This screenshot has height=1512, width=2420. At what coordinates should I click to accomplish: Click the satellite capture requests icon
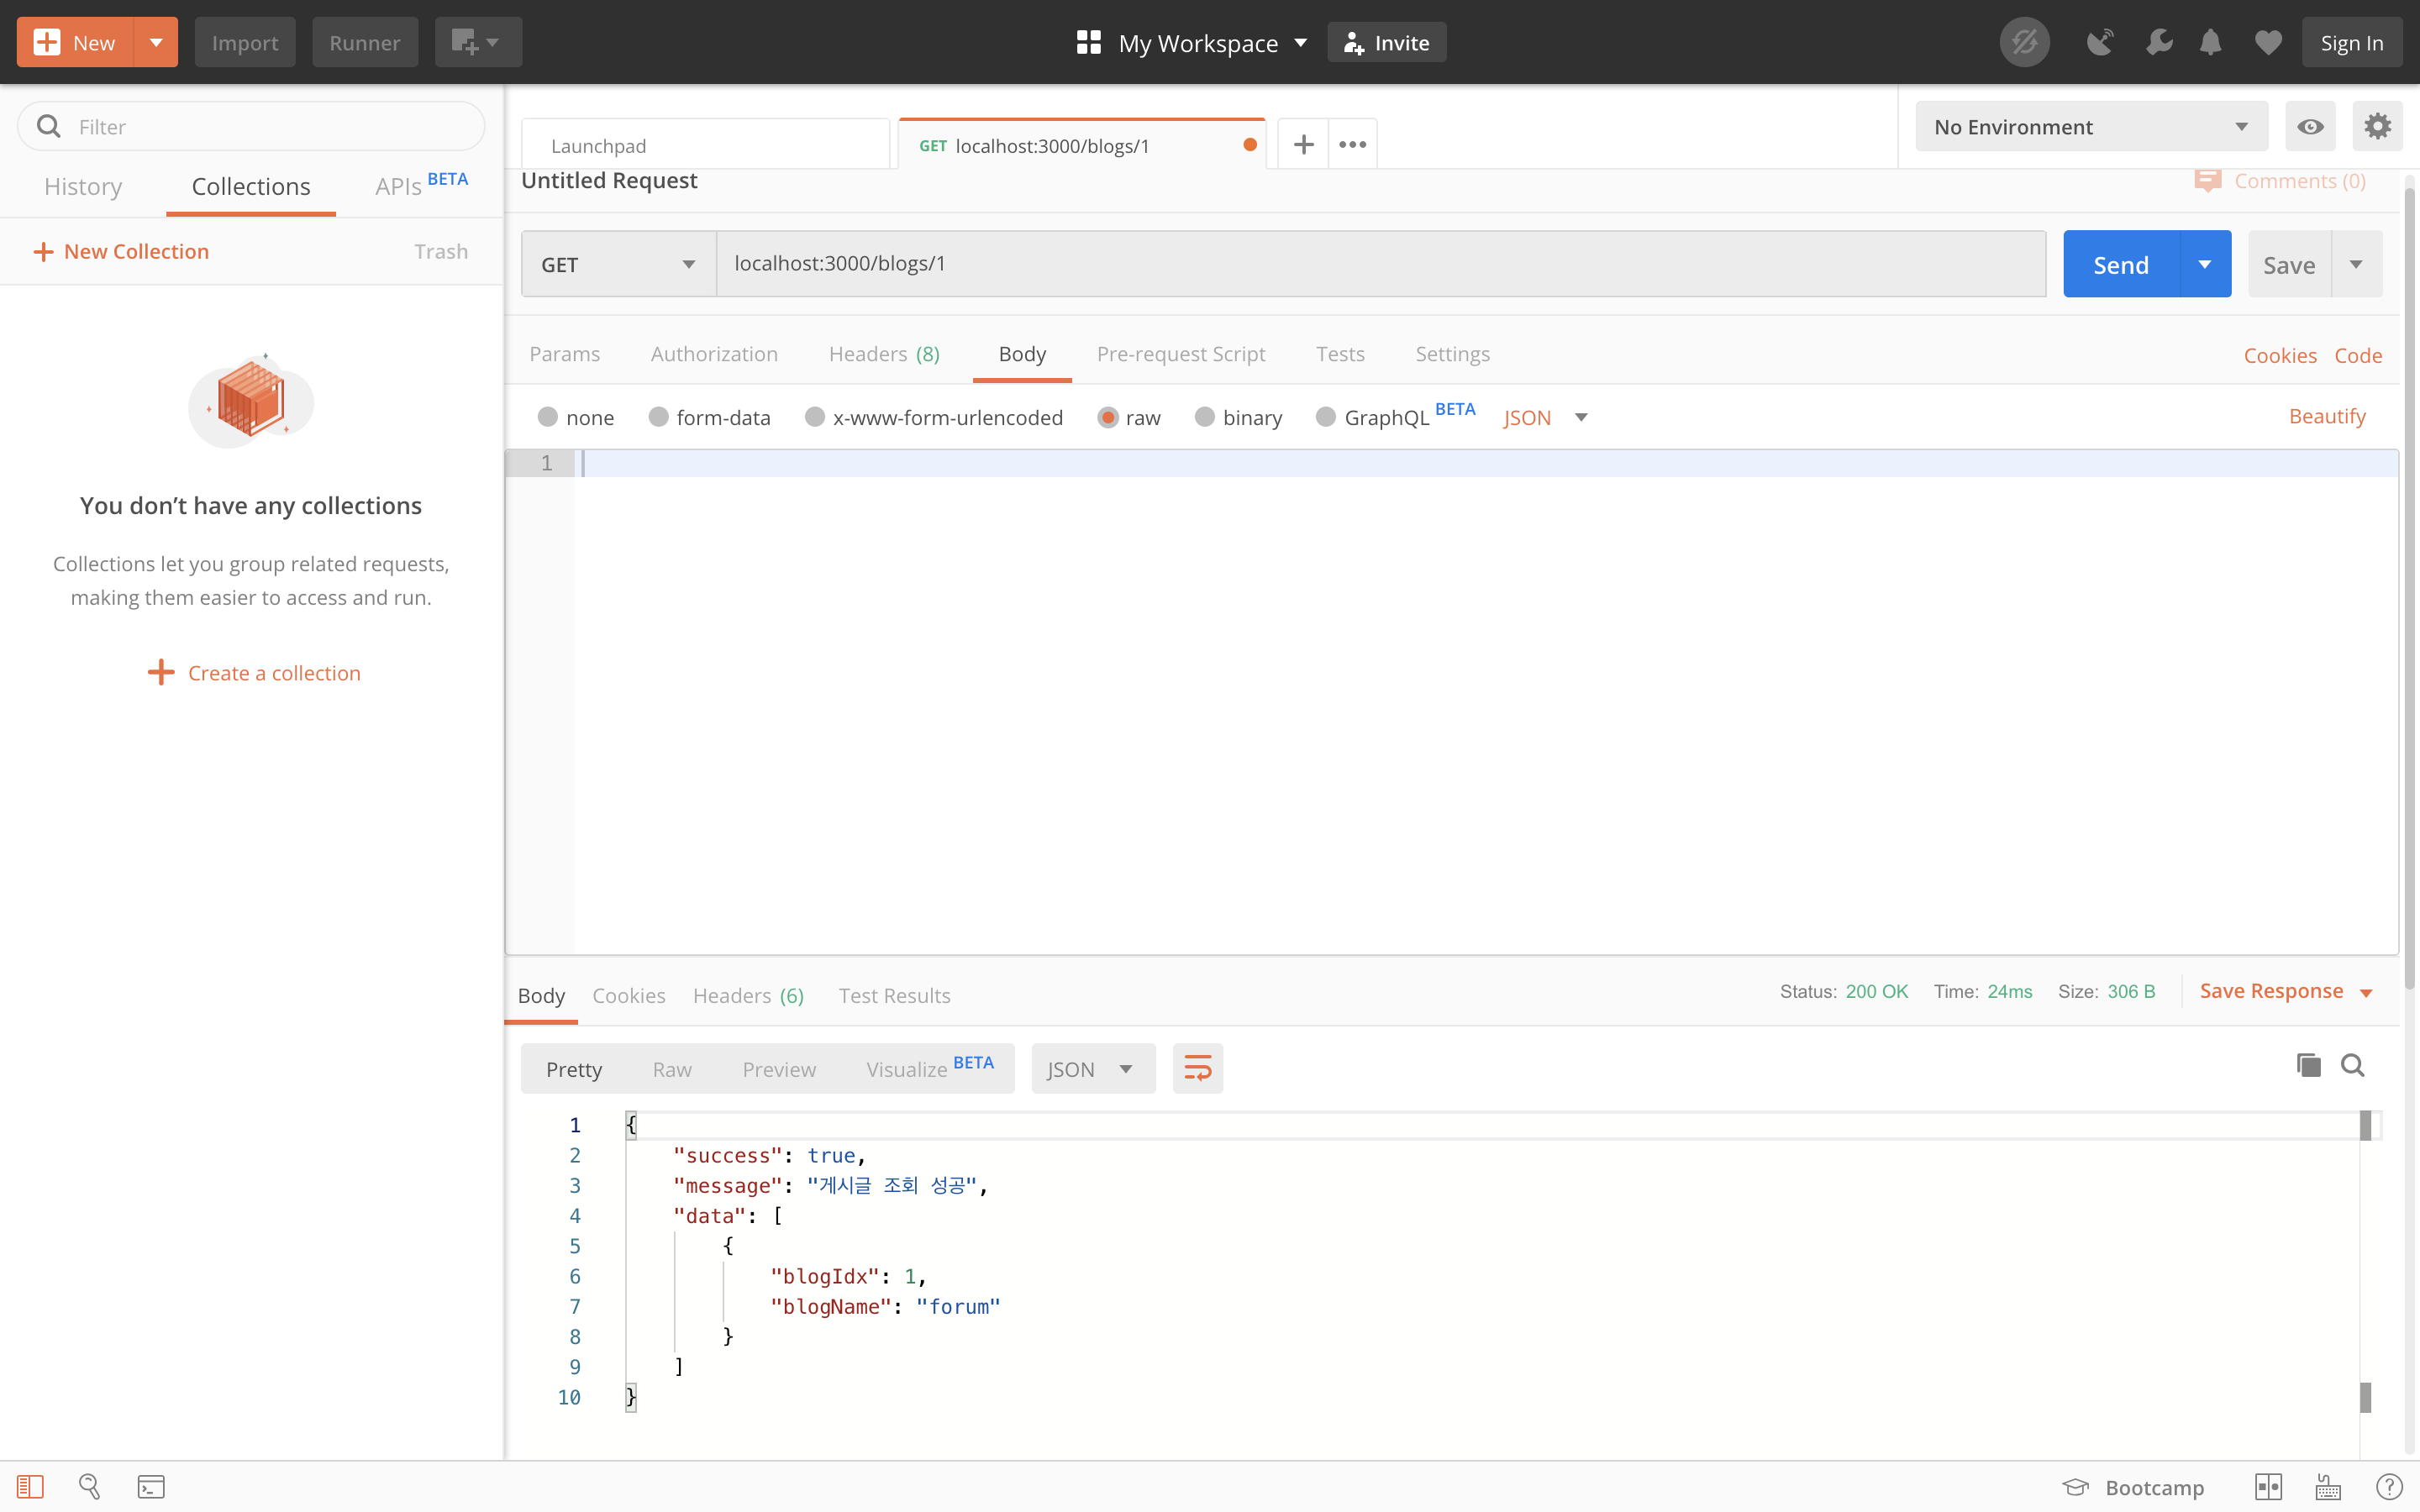click(2099, 43)
